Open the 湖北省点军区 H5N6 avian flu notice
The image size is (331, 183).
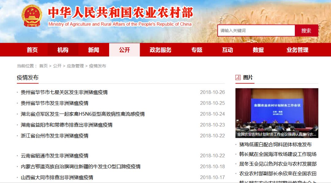coord(83,114)
